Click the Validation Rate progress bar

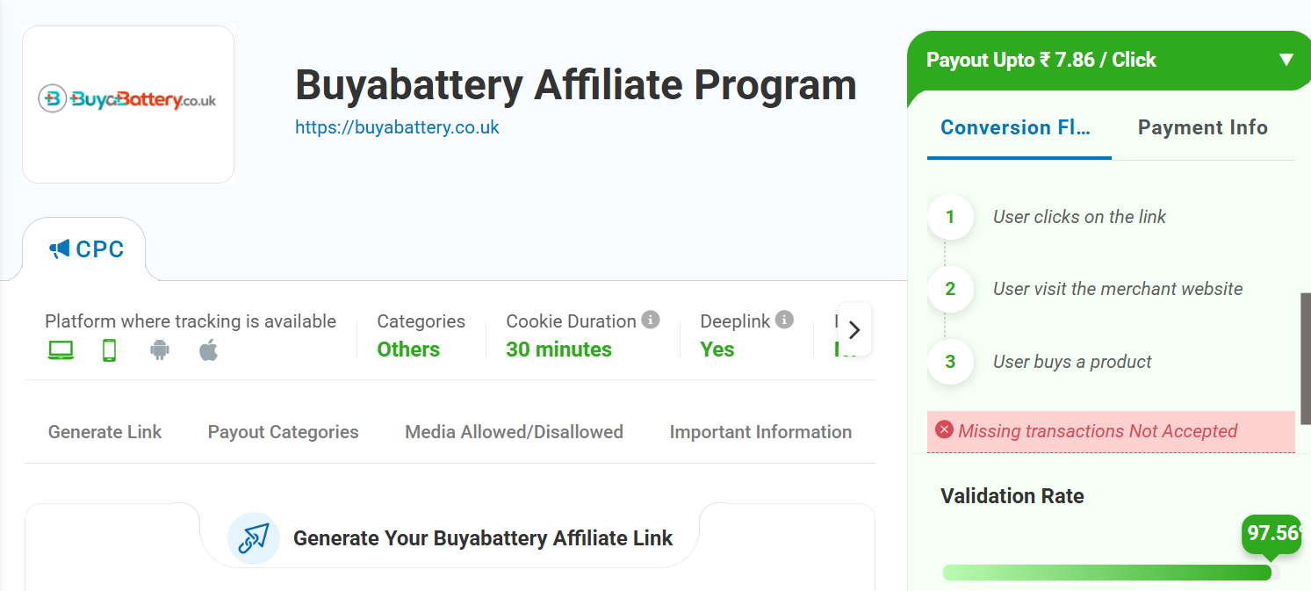[1106, 573]
